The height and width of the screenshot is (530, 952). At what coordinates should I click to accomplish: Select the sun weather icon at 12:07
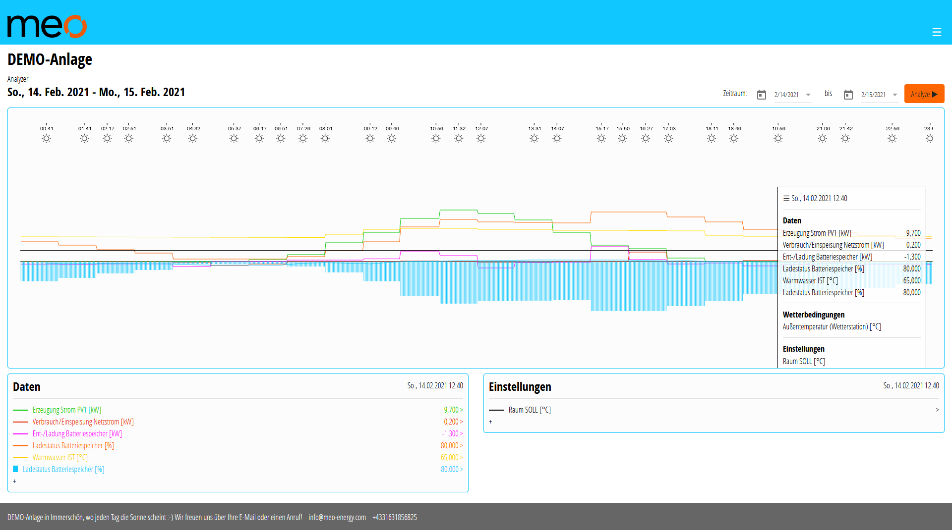[x=480, y=138]
